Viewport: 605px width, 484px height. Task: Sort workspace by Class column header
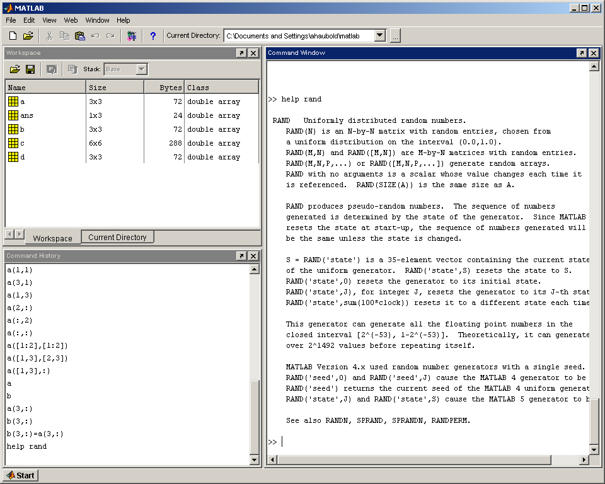coord(221,87)
